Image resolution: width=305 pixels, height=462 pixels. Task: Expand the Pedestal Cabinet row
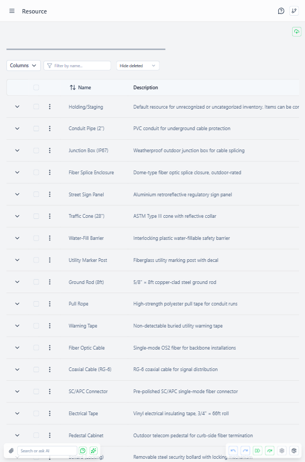[17, 435]
